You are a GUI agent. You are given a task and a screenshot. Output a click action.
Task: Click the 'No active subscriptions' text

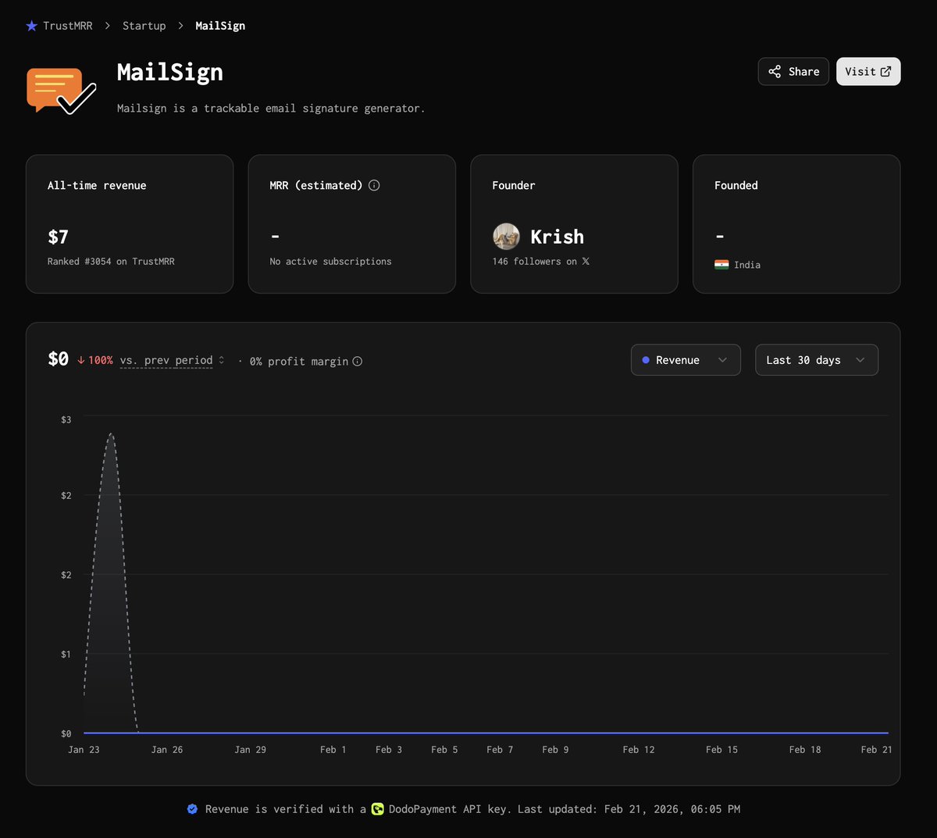pyautogui.click(x=330, y=262)
